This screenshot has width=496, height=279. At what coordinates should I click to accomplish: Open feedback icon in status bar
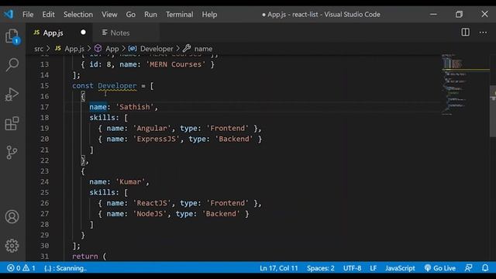coord(468,268)
